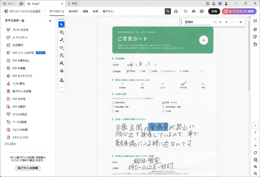The image size is (260, 177).
Task: Click AI アシスタントに質問 button
Action: coord(239,11)
